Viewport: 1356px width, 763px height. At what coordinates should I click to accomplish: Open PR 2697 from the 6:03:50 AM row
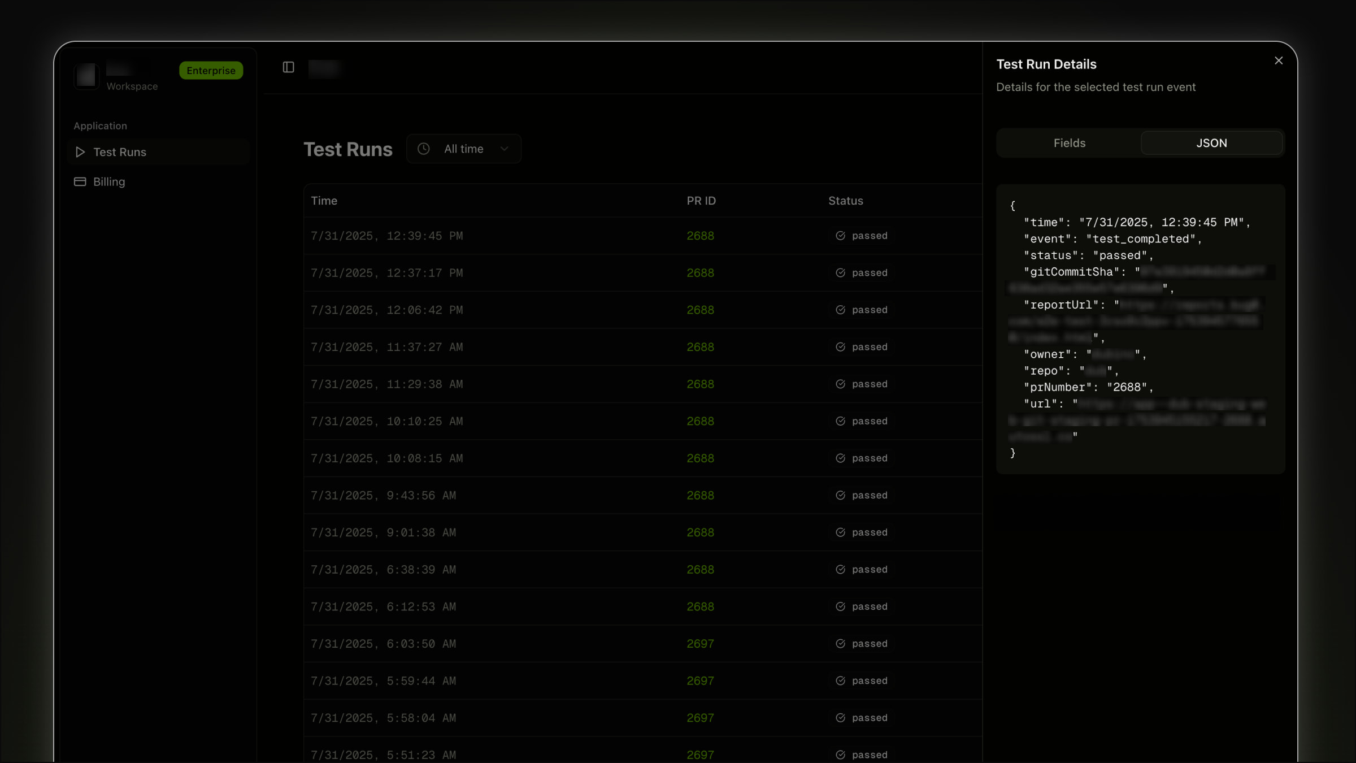coord(700,643)
